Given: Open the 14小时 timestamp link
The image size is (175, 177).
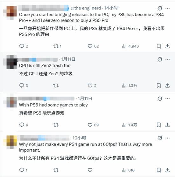Looking at the screenshot, I should pos(111,8).
